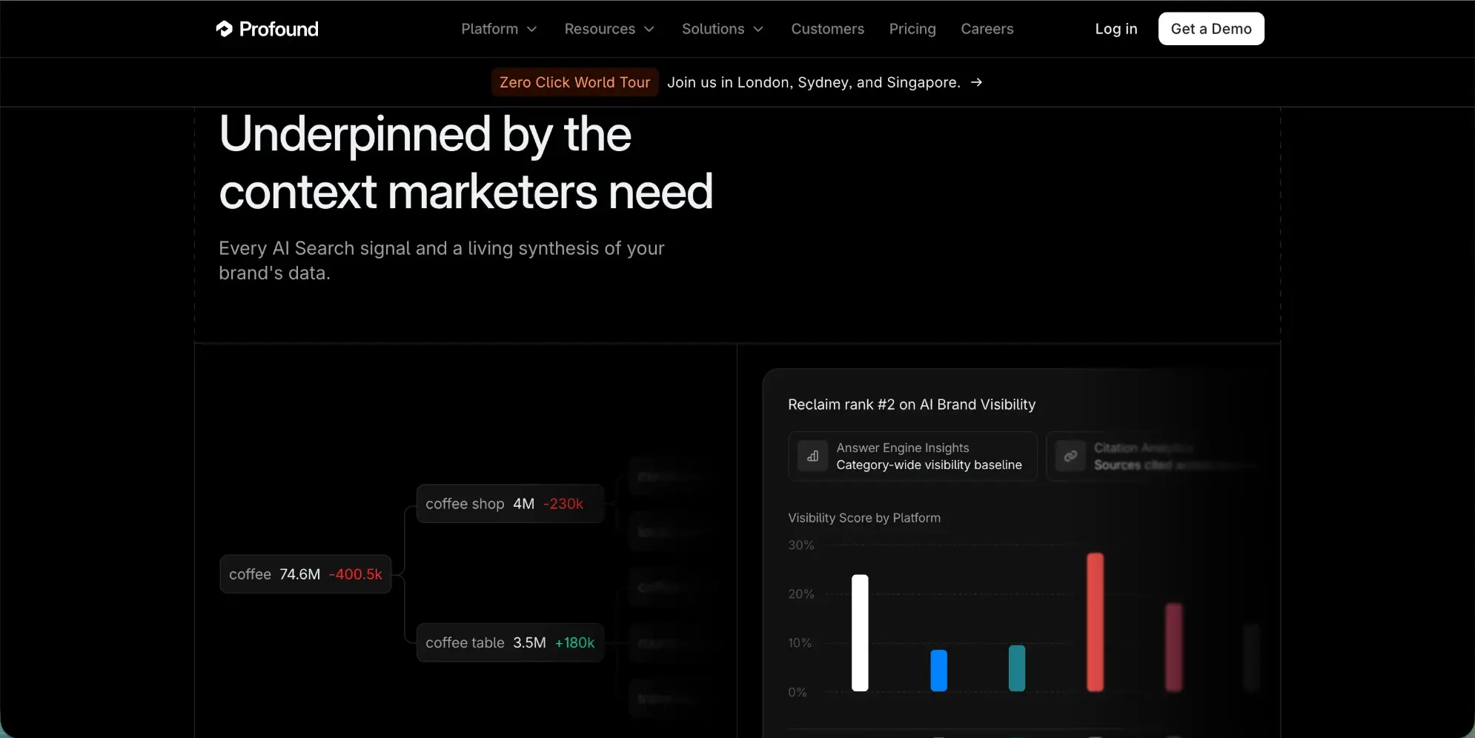Click the -400.5k change value
The image size is (1475, 738).
coord(356,574)
